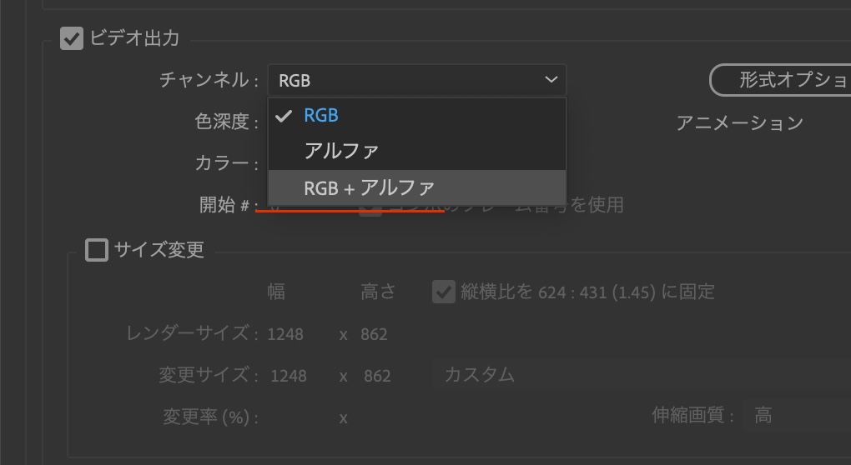This screenshot has height=465, width=851.
Task: Select RGB + アルファ from channel list
Action: (x=369, y=187)
